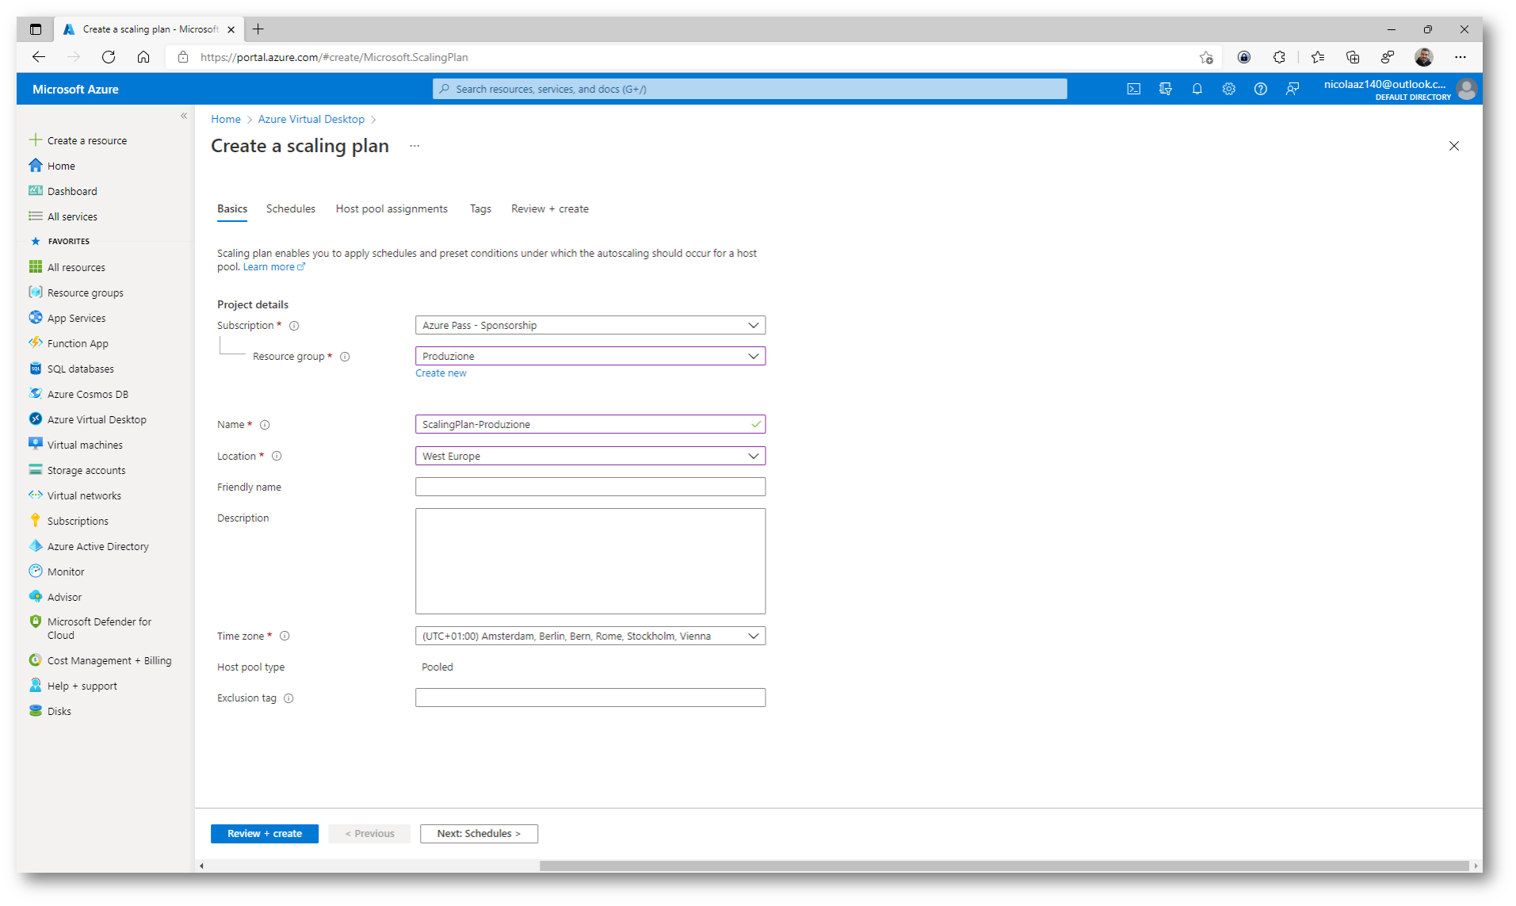The width and height of the screenshot is (1516, 906).
Task: Open Azure Active Directory in sidebar
Action: click(x=97, y=546)
